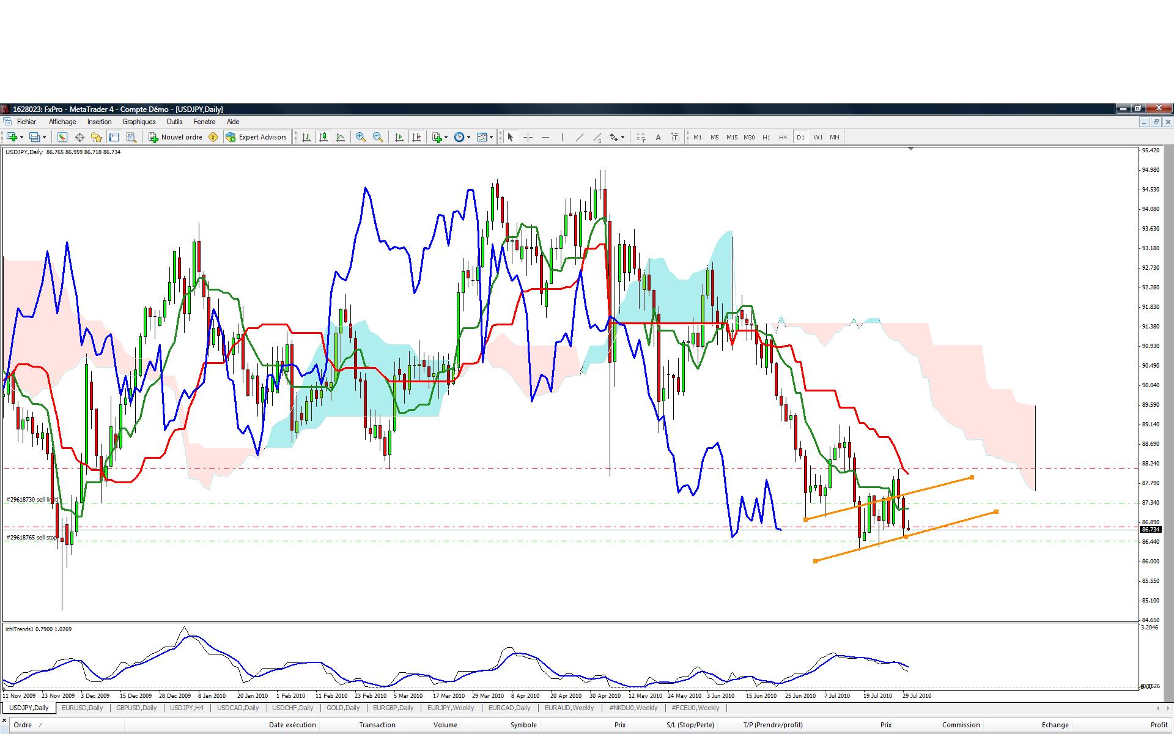Open the new chart dropdown arrow
Image resolution: width=1174 pixels, height=734 pixels.
click(22, 137)
